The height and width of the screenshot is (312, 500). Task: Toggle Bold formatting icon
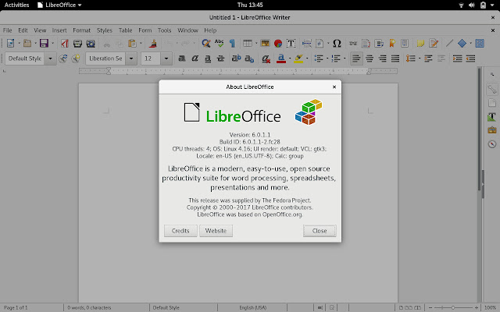tap(182, 58)
